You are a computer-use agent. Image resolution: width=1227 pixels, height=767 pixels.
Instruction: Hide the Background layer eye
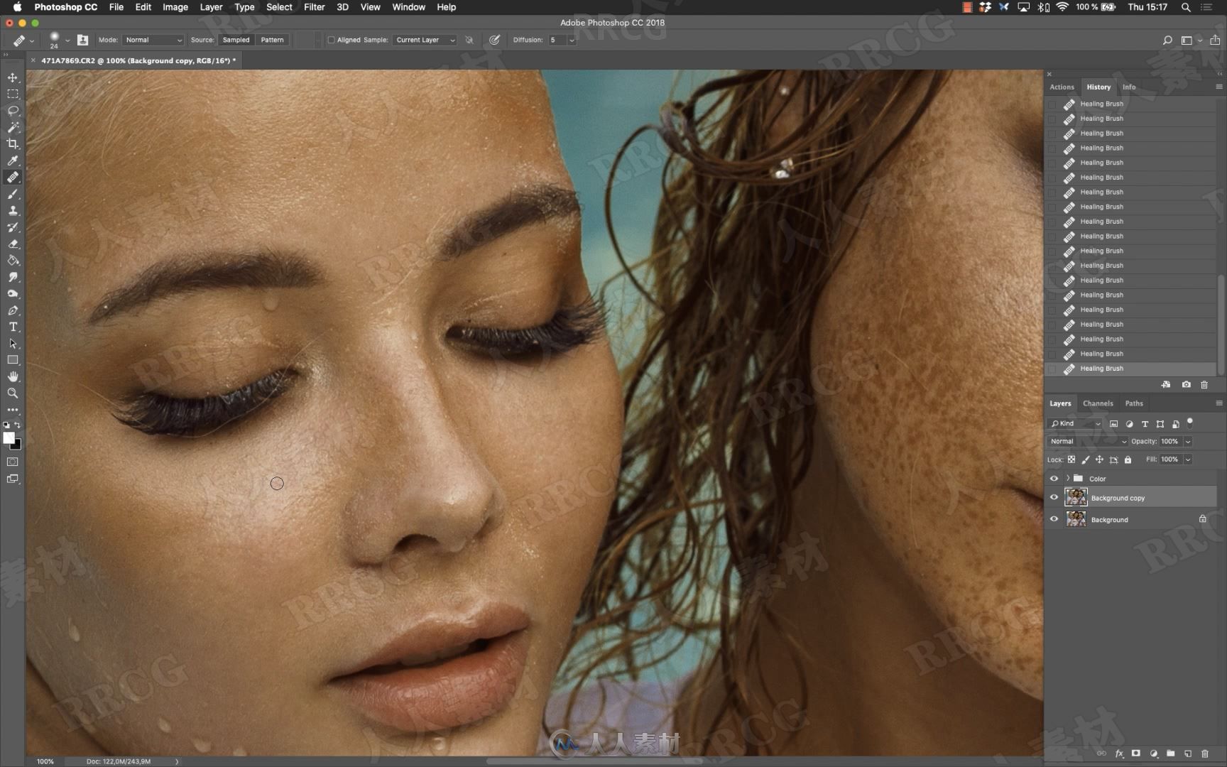[1054, 520]
